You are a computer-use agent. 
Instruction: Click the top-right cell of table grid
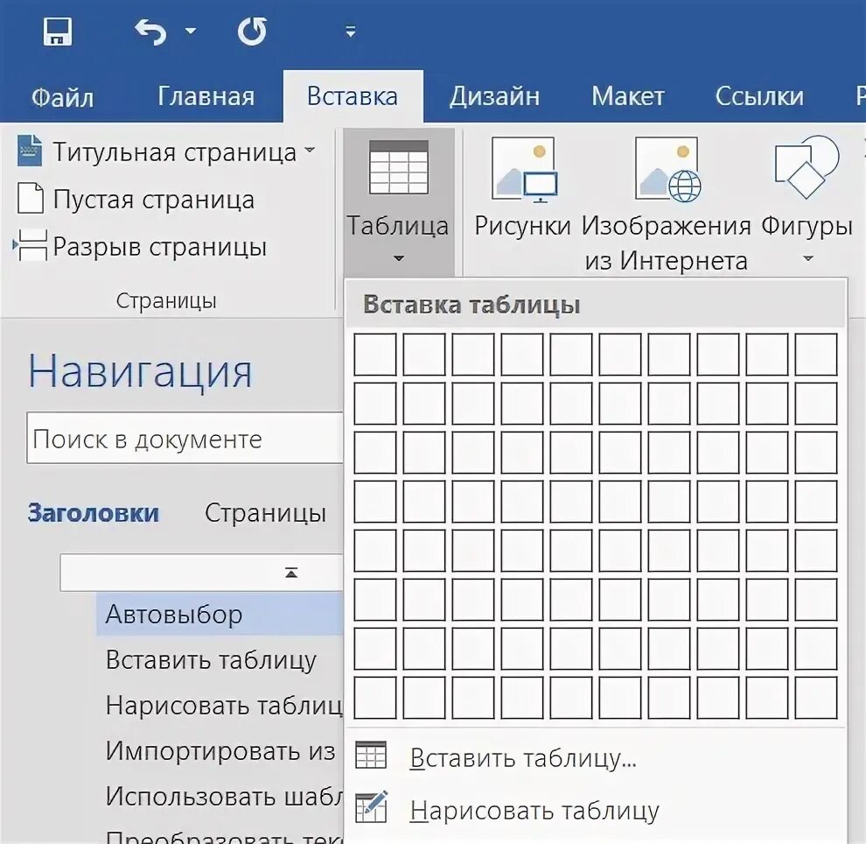(x=816, y=355)
